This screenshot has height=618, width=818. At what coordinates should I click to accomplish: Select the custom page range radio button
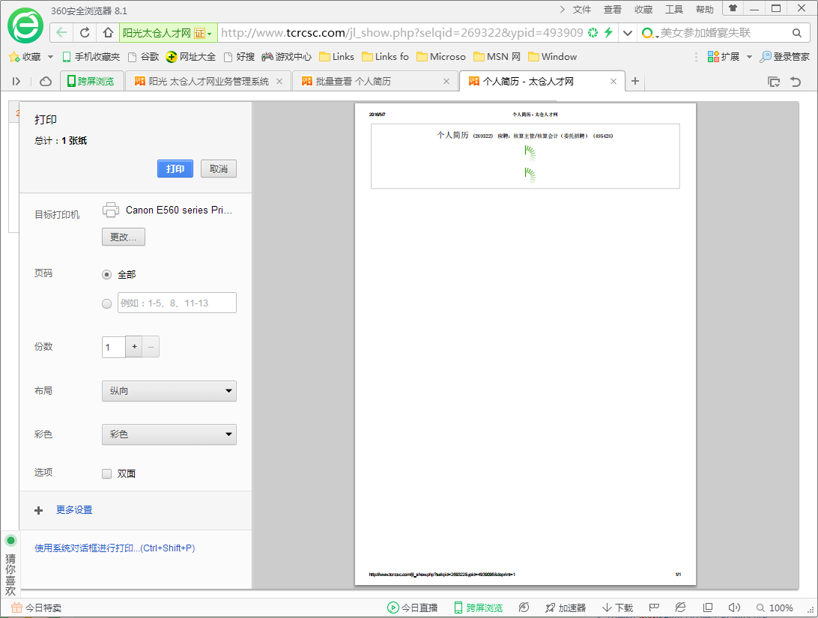tap(107, 303)
